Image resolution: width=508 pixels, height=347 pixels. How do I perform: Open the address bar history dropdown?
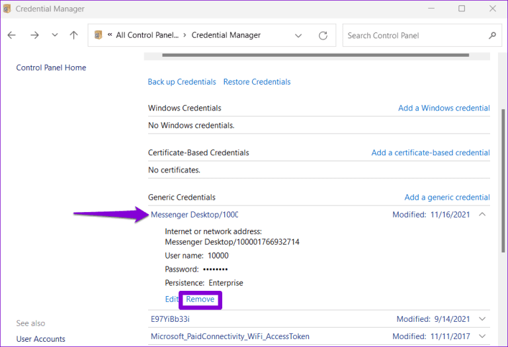pos(298,36)
